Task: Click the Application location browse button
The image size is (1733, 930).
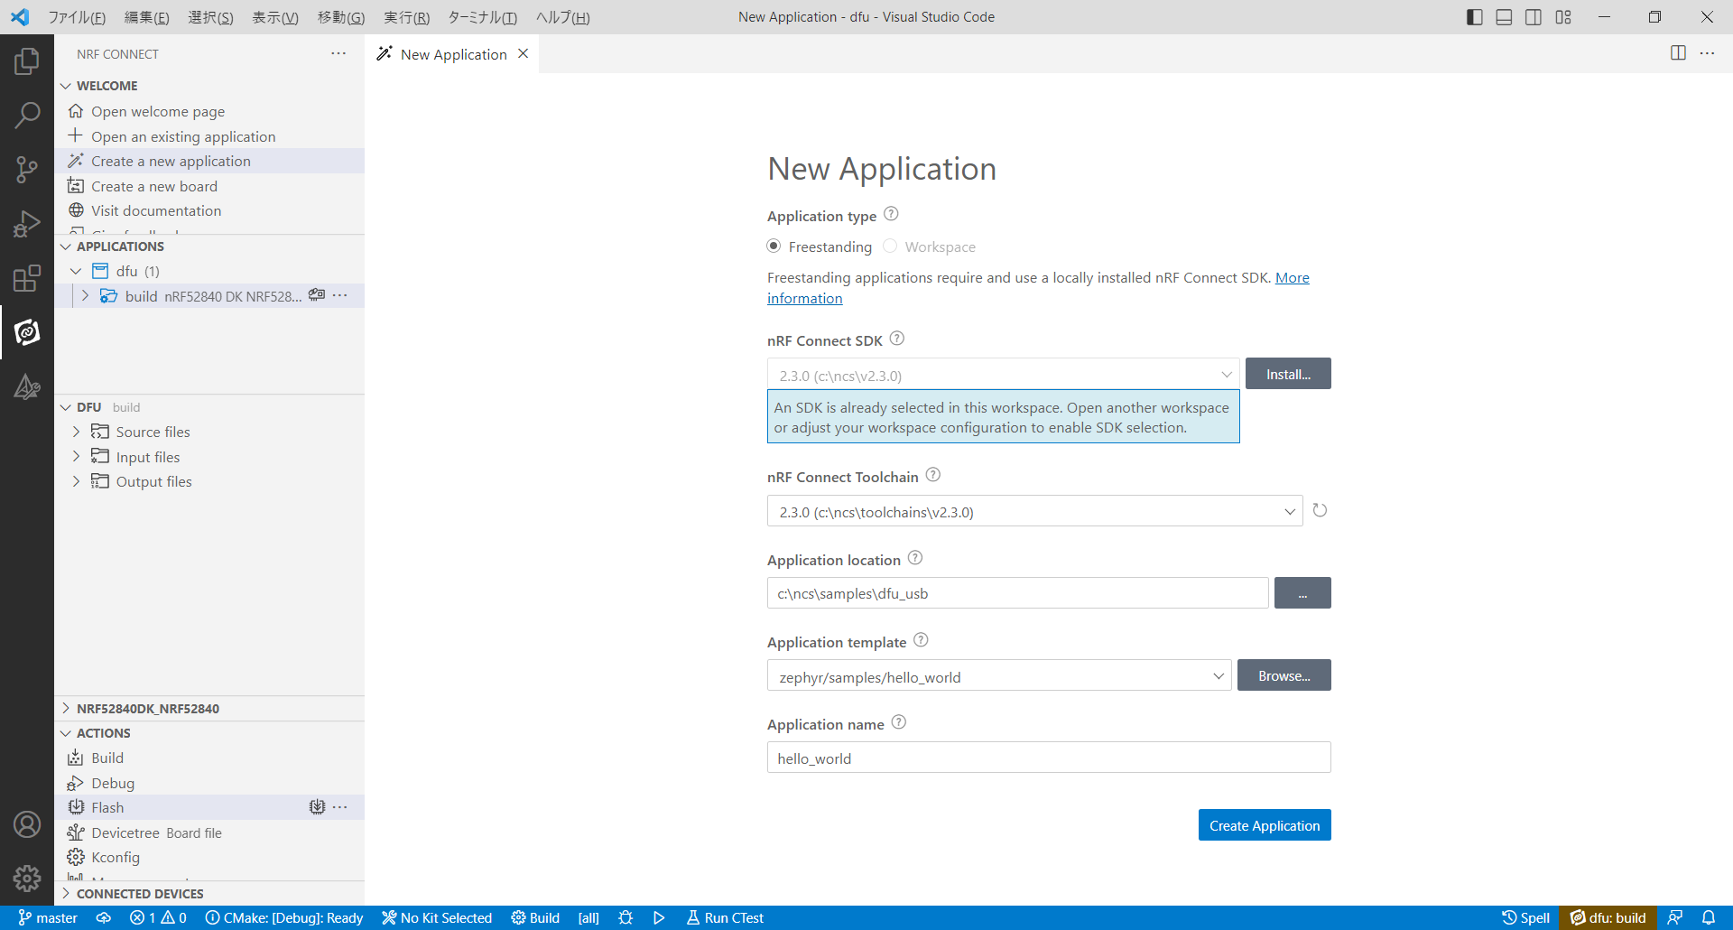Action: pyautogui.click(x=1302, y=593)
